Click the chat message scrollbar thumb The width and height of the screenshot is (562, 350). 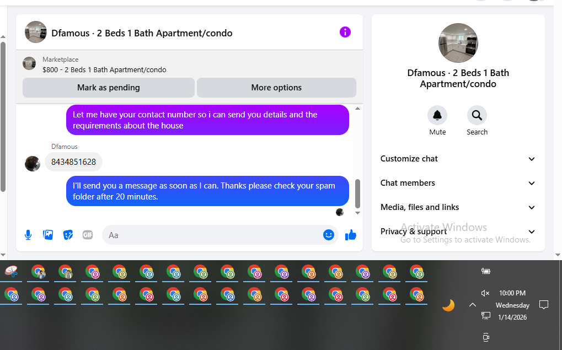click(357, 193)
